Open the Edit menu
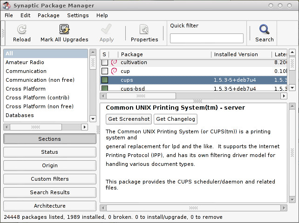 pyautogui.click(x=25, y=15)
